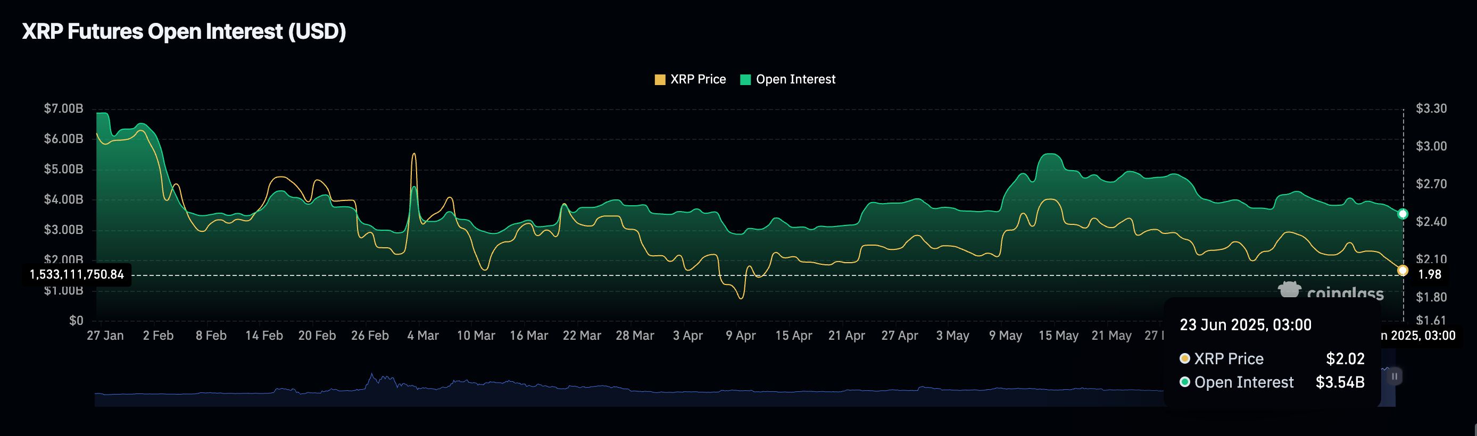The width and height of the screenshot is (1477, 436).
Task: Hide the Open Interest series via legend label
Action: pyautogui.click(x=795, y=79)
